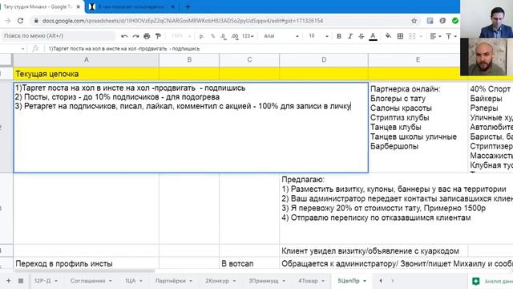Viewport: 513px width, 289px height.
Task: Select column D header
Action: click(324, 59)
